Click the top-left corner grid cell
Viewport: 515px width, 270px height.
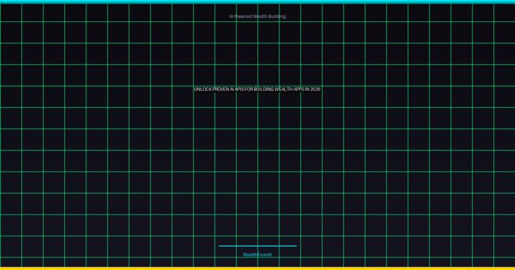(x=11, y=12)
